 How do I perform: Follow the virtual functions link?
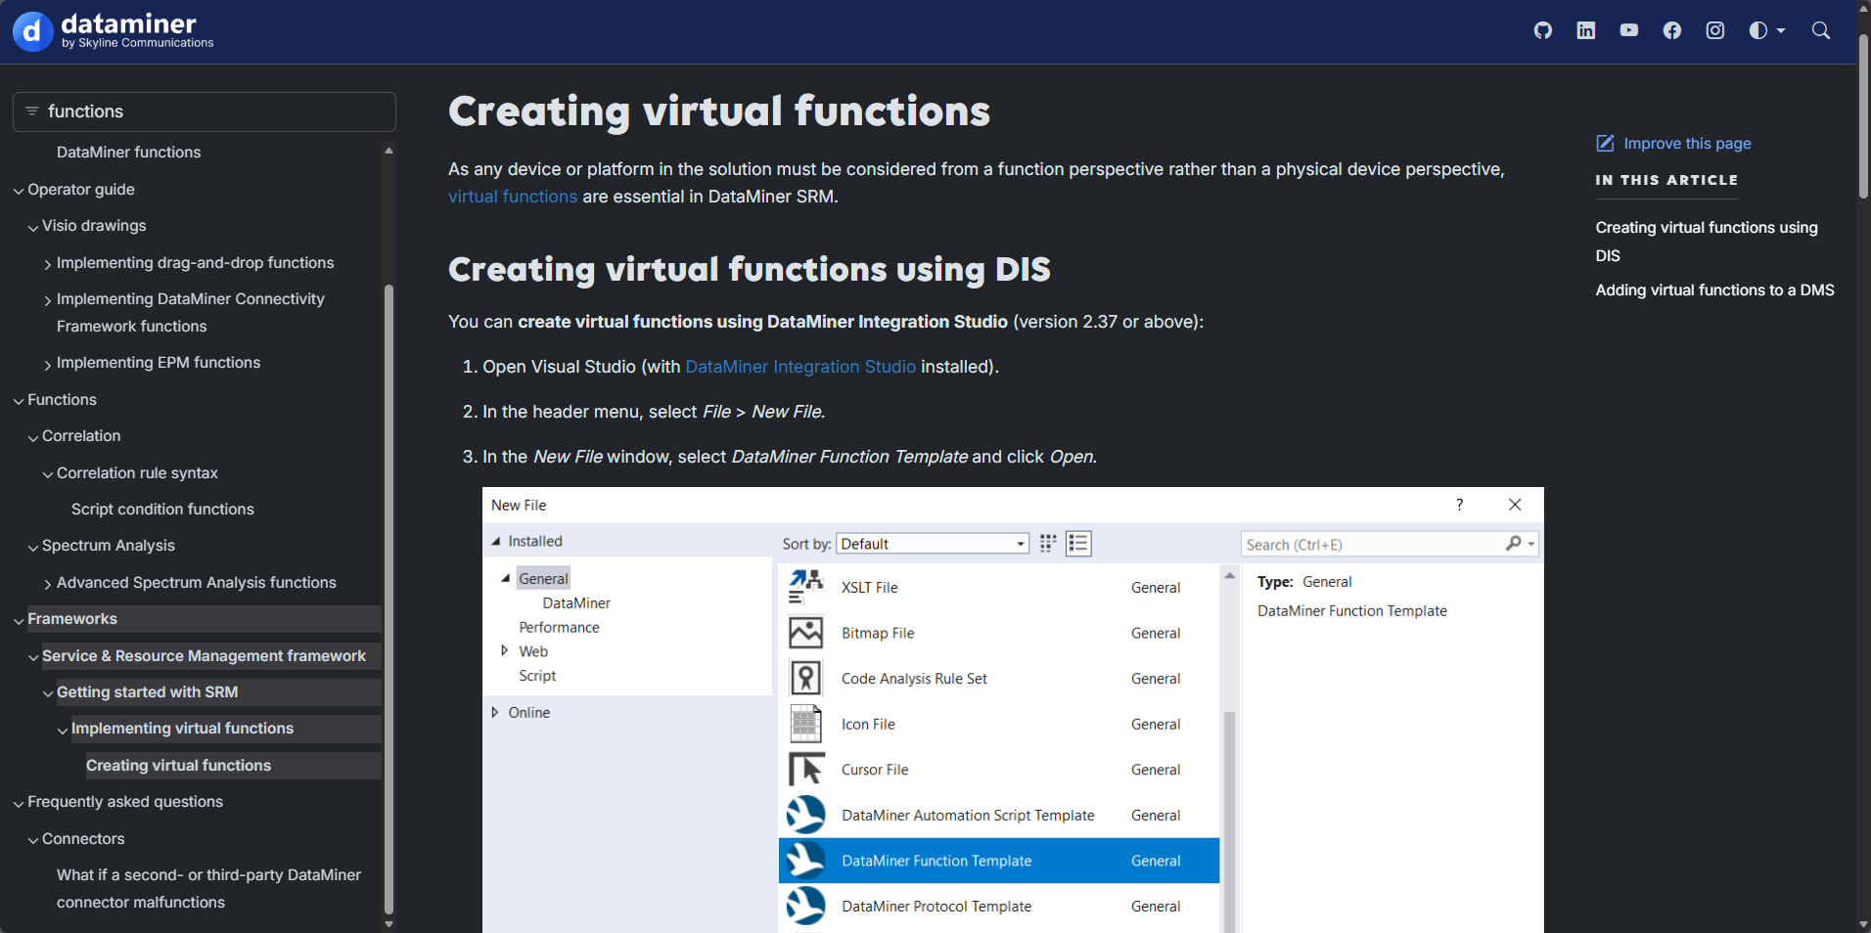pos(512,197)
